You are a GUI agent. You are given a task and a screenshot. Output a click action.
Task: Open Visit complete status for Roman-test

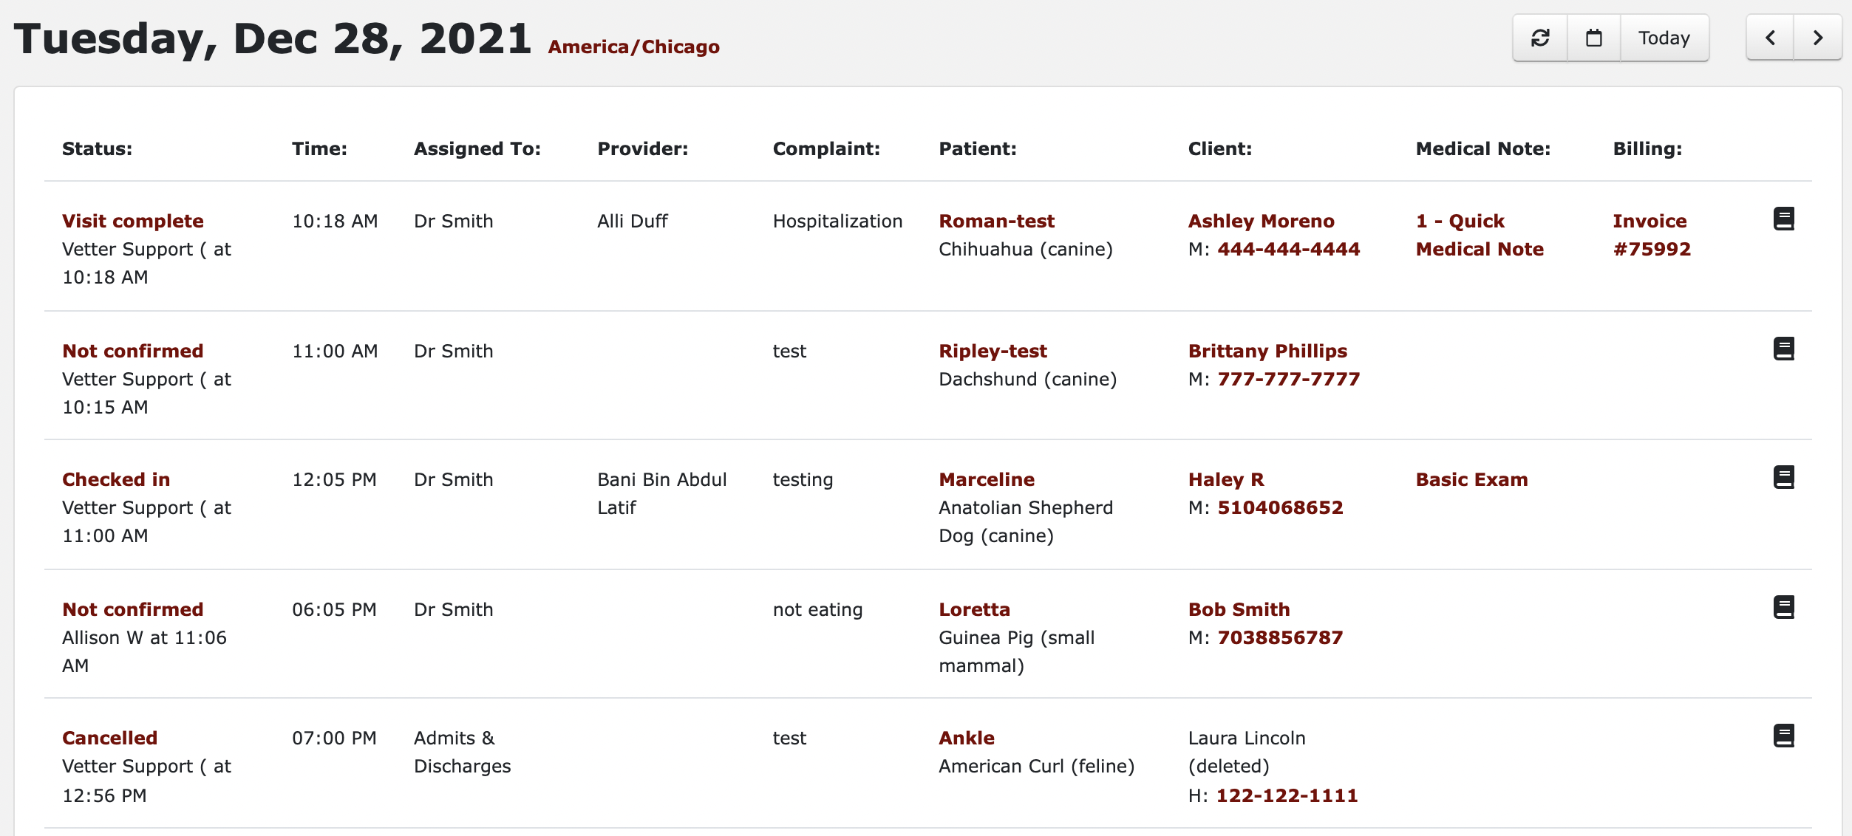[133, 221]
